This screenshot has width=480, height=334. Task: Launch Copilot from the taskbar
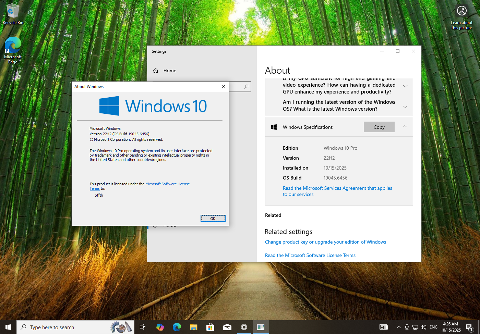coord(160,327)
